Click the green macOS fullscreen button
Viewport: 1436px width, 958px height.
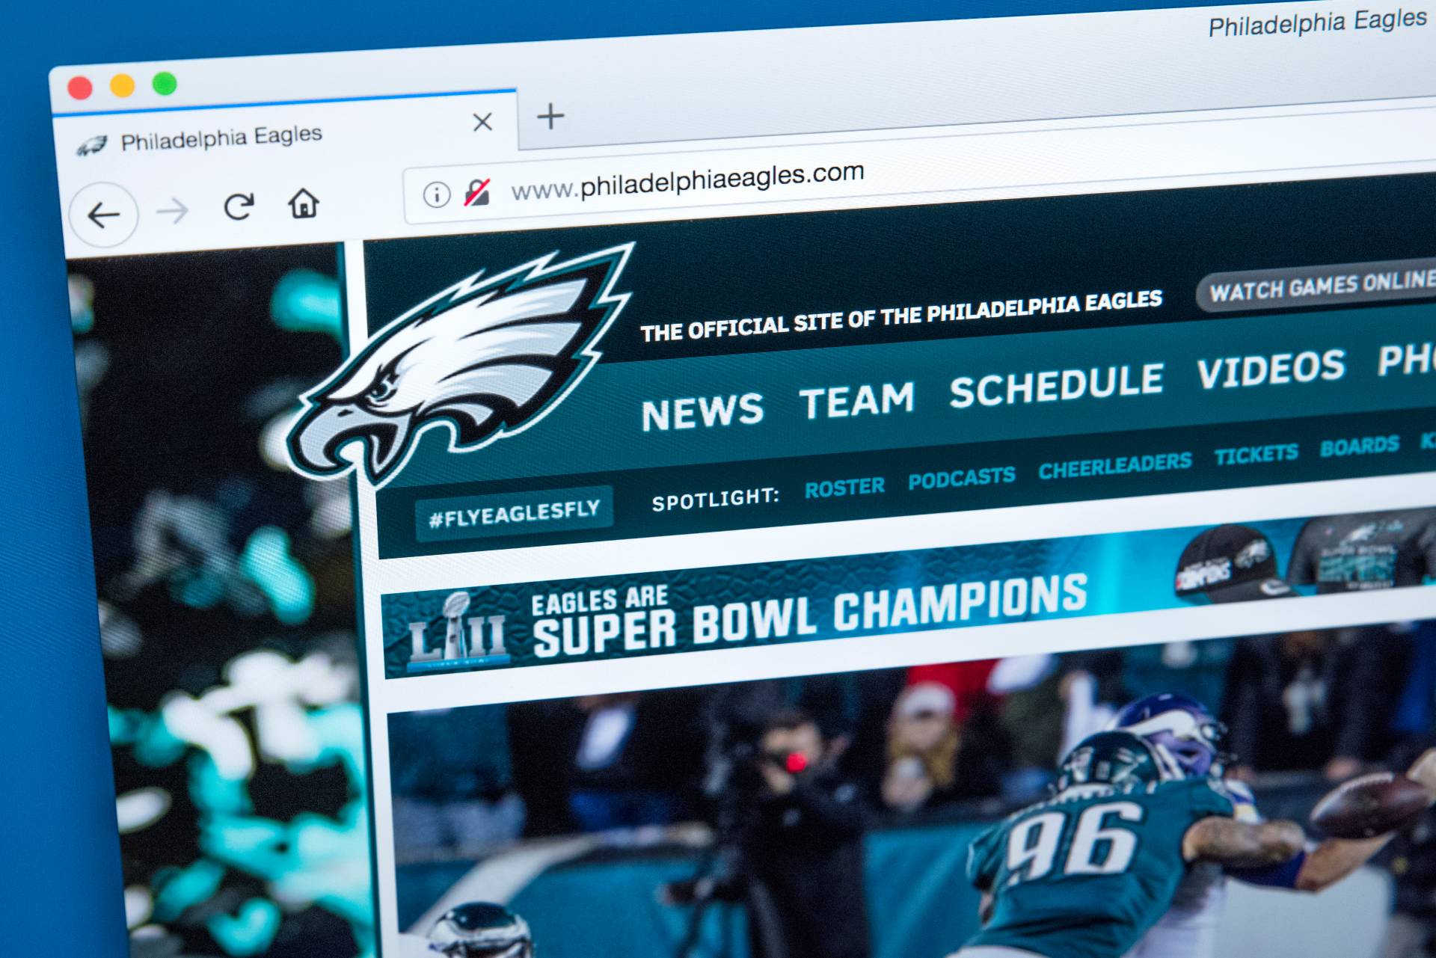(165, 83)
